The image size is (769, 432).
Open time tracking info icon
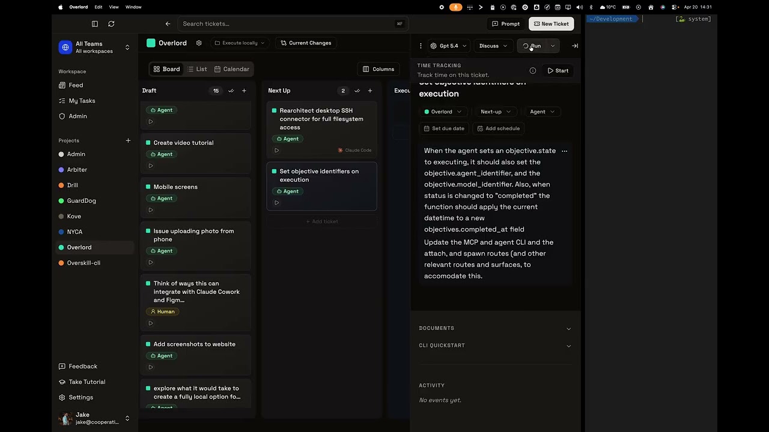(533, 71)
